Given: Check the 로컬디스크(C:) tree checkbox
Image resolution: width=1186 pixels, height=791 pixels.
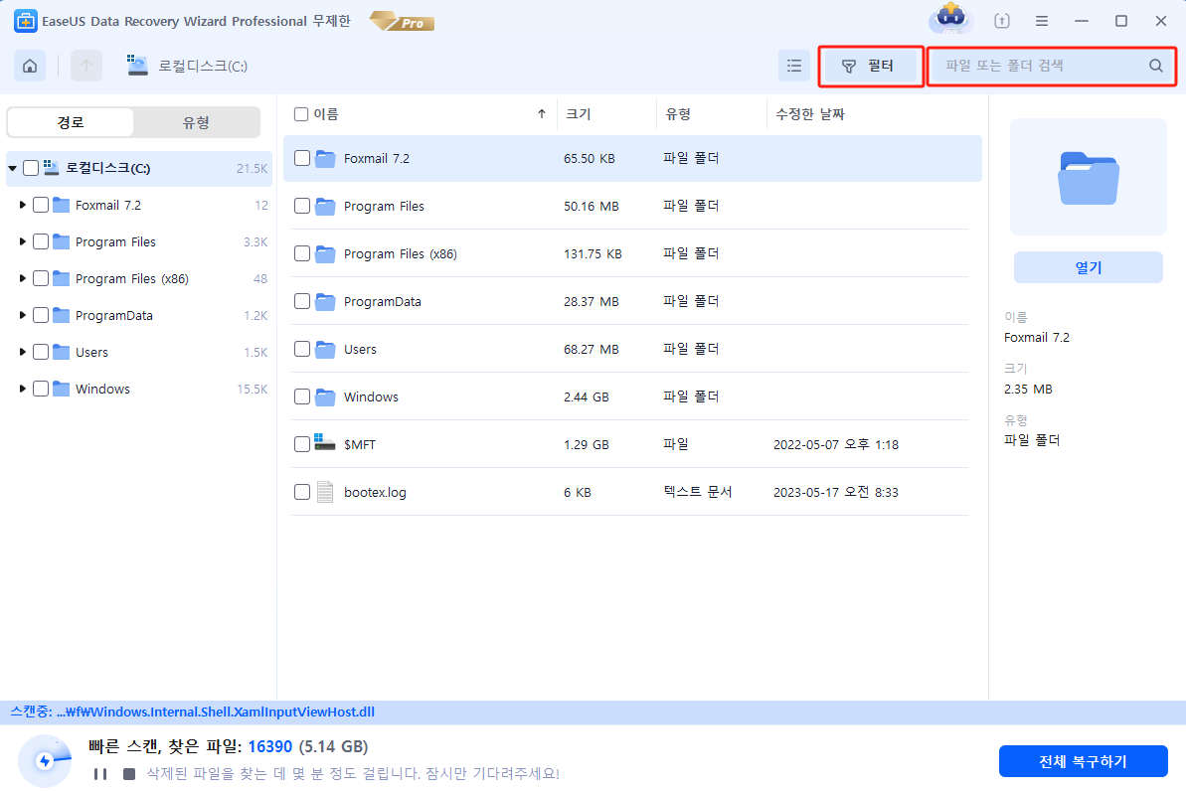Looking at the screenshot, I should [31, 168].
